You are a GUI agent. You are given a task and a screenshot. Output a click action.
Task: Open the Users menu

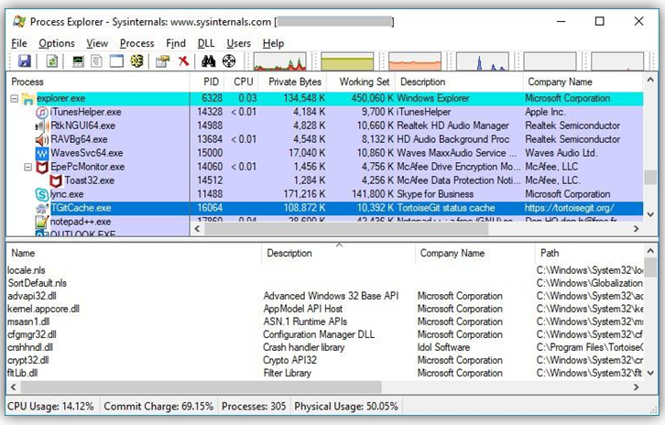[238, 43]
